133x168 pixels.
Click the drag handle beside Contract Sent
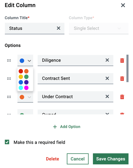[9, 79]
